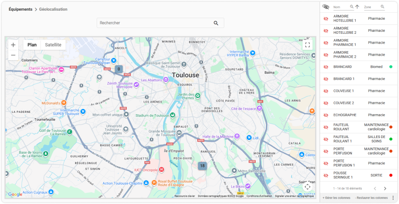Click IUCT Oncopole hospital pin
The image size is (399, 204).
coord(161,170)
